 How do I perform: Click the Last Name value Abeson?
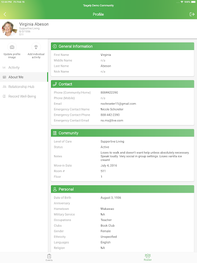106,66
